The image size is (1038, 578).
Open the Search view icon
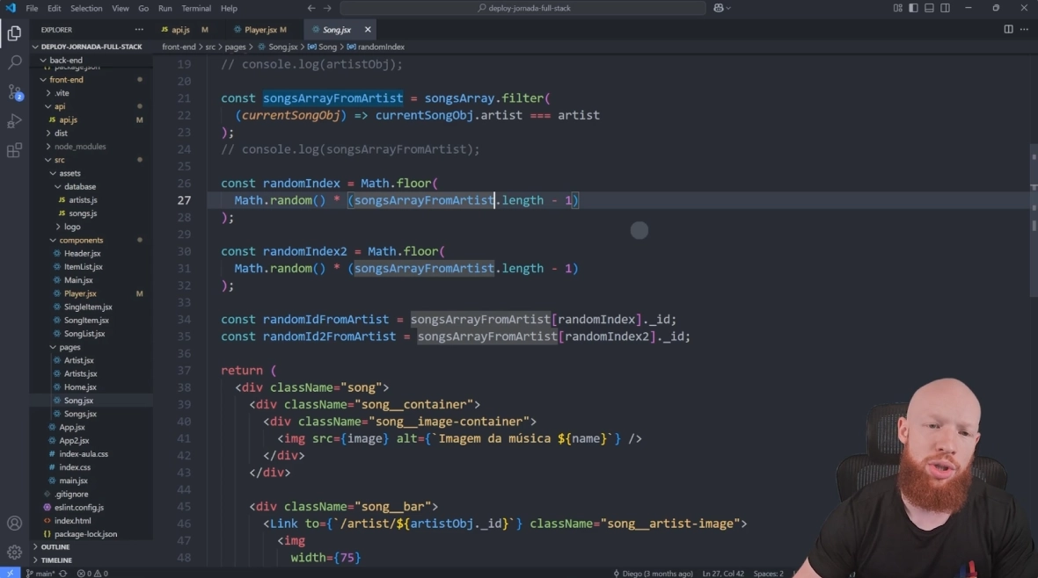click(14, 63)
